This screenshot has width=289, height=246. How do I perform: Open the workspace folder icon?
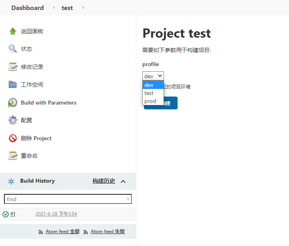[13, 85]
